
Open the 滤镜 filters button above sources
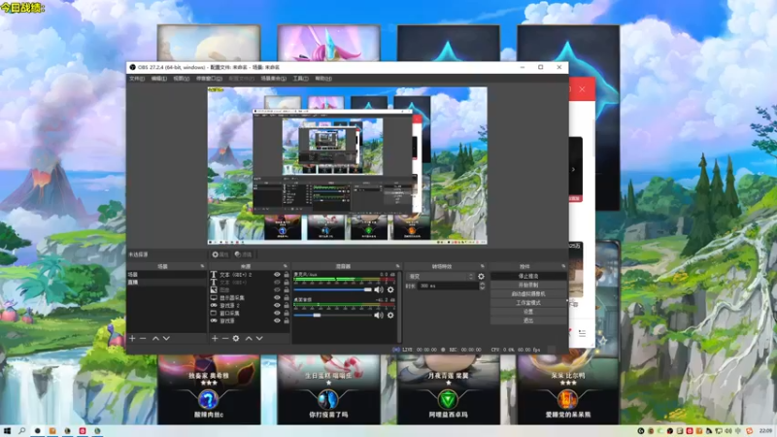244,254
